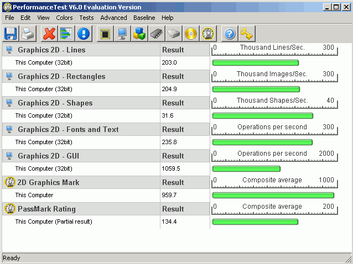Run the disk drive test icon
Image resolution: width=353 pixels, height=264 pixels.
(x=174, y=34)
